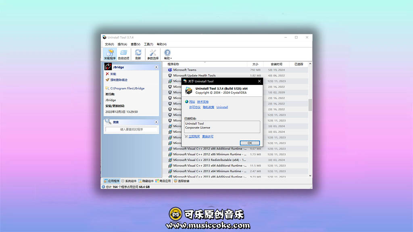The height and width of the screenshot is (232, 413).
Task: Click the magnifier icon in the 搜索 panel
Action: 108,121
